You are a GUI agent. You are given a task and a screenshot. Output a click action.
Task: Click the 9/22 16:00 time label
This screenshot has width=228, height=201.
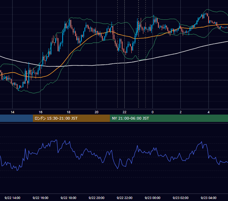tap(41, 198)
